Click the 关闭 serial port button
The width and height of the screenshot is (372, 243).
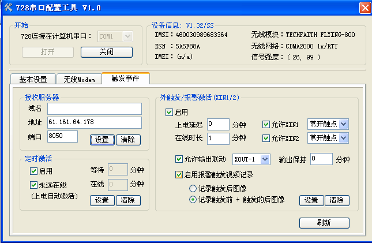click(106, 52)
